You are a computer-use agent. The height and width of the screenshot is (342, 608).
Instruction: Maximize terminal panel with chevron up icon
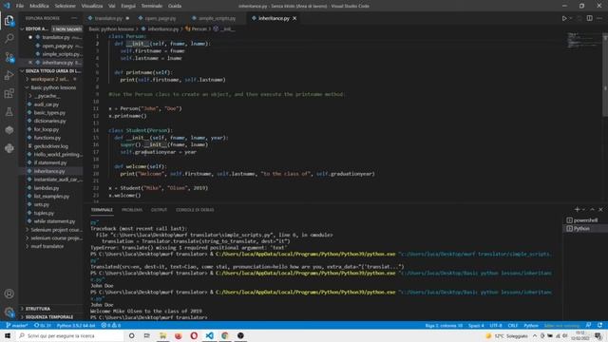(x=592, y=209)
